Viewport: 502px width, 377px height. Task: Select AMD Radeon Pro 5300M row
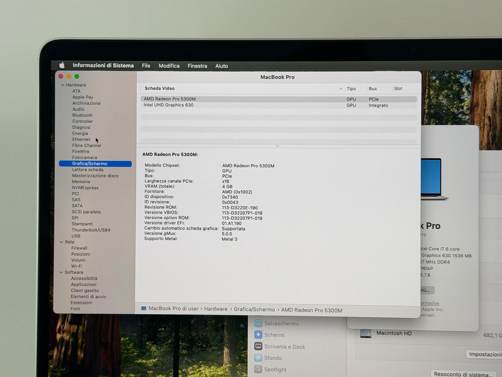click(x=279, y=99)
